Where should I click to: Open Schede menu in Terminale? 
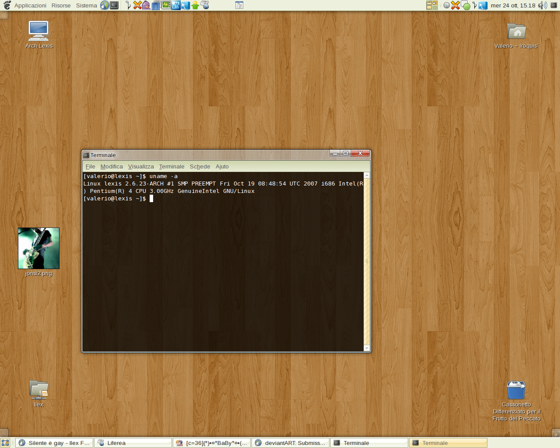pyautogui.click(x=200, y=166)
